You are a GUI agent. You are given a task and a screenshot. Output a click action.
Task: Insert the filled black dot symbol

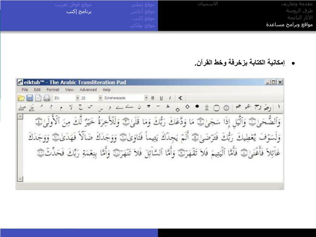click(197, 106)
